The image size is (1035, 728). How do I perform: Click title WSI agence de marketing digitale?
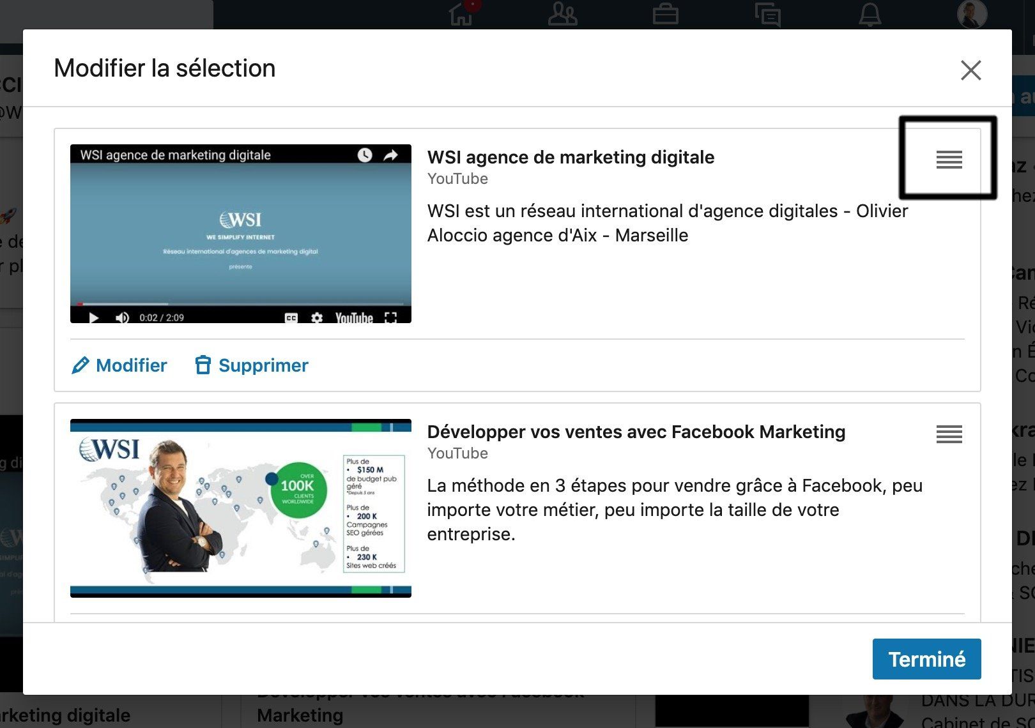coord(571,157)
